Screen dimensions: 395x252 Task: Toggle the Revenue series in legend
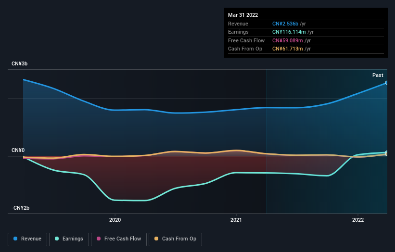tap(27, 239)
